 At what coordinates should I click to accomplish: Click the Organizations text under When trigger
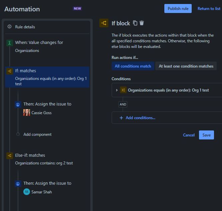point(27,51)
